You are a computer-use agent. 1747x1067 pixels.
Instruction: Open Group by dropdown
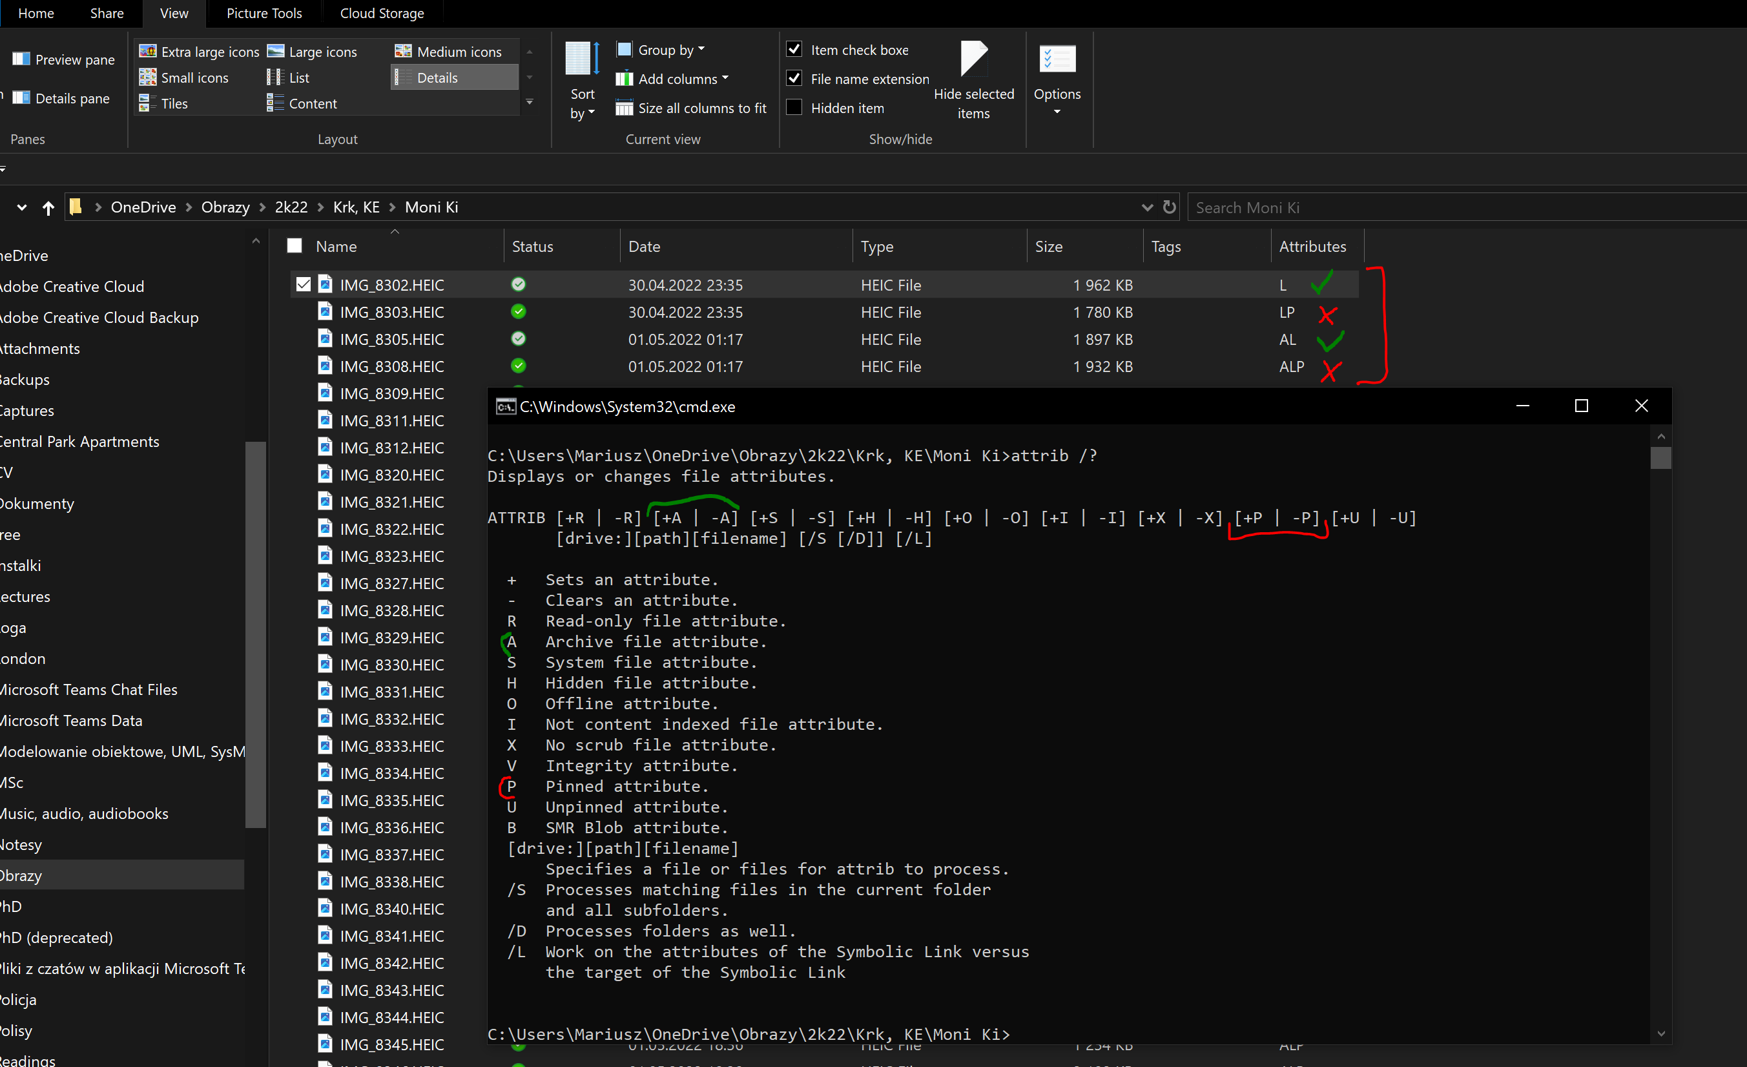point(661,50)
